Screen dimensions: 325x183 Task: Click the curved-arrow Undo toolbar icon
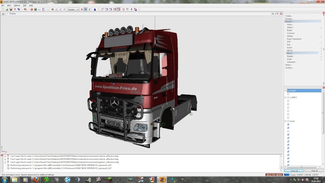click(x=39, y=9)
